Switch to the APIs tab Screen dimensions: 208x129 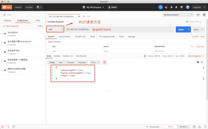click(x=38, y=20)
